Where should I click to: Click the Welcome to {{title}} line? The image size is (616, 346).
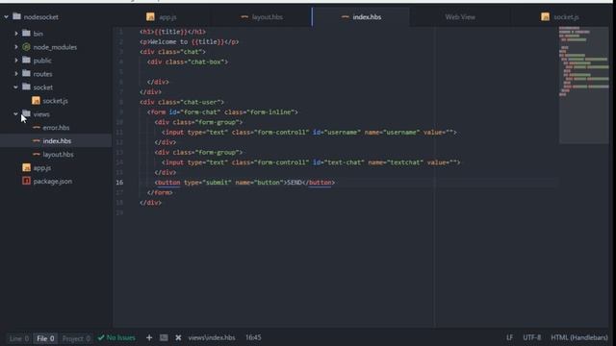pyautogui.click(x=189, y=42)
